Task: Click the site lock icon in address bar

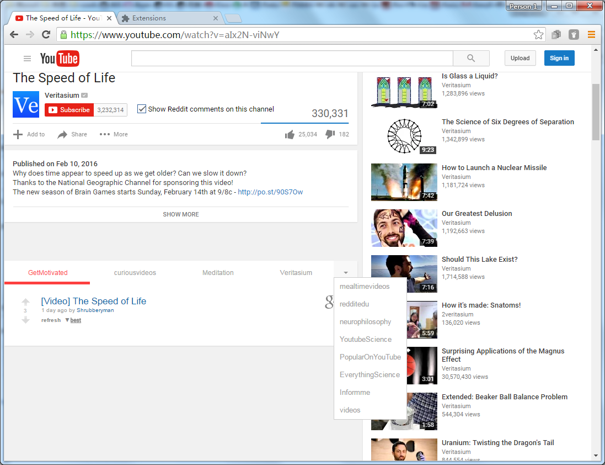Action: click(63, 35)
